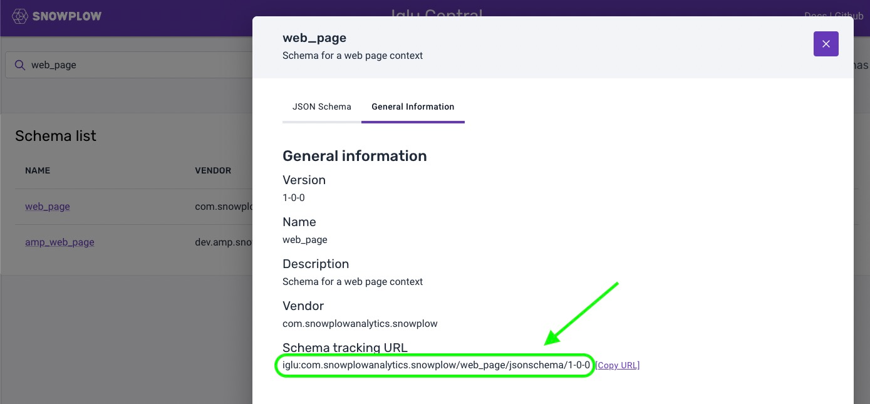
Task: Click the NAME column header
Action: click(38, 170)
